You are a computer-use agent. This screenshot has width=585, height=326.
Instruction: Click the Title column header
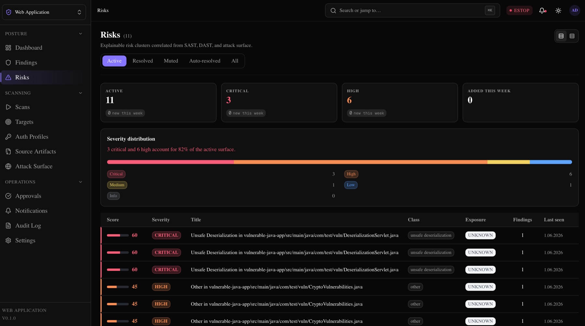pyautogui.click(x=196, y=220)
